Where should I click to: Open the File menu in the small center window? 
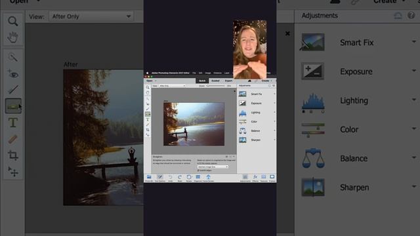[x=194, y=73]
